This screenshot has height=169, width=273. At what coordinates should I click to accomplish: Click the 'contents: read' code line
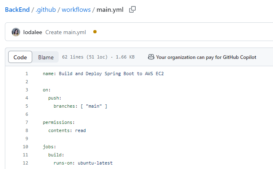coord(67,130)
